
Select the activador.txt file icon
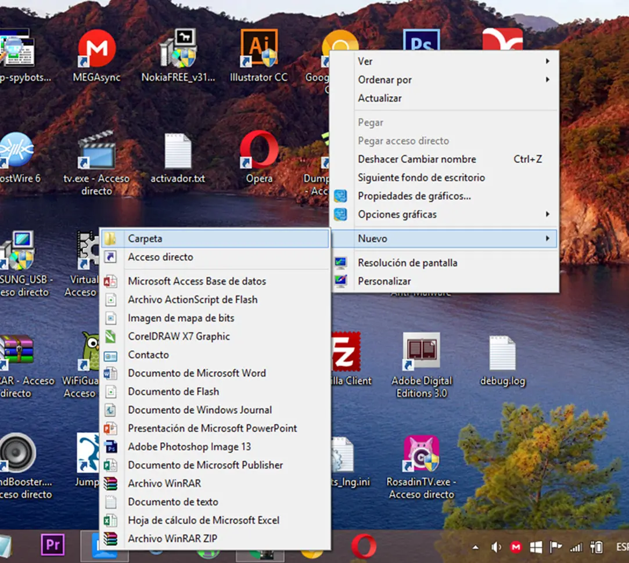(178, 151)
